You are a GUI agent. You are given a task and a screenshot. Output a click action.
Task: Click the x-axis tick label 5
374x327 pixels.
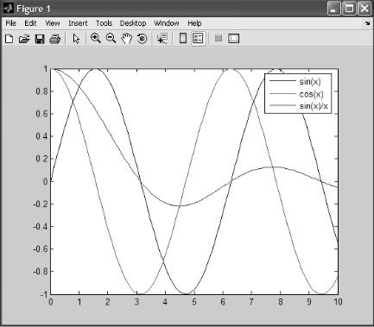pos(194,302)
